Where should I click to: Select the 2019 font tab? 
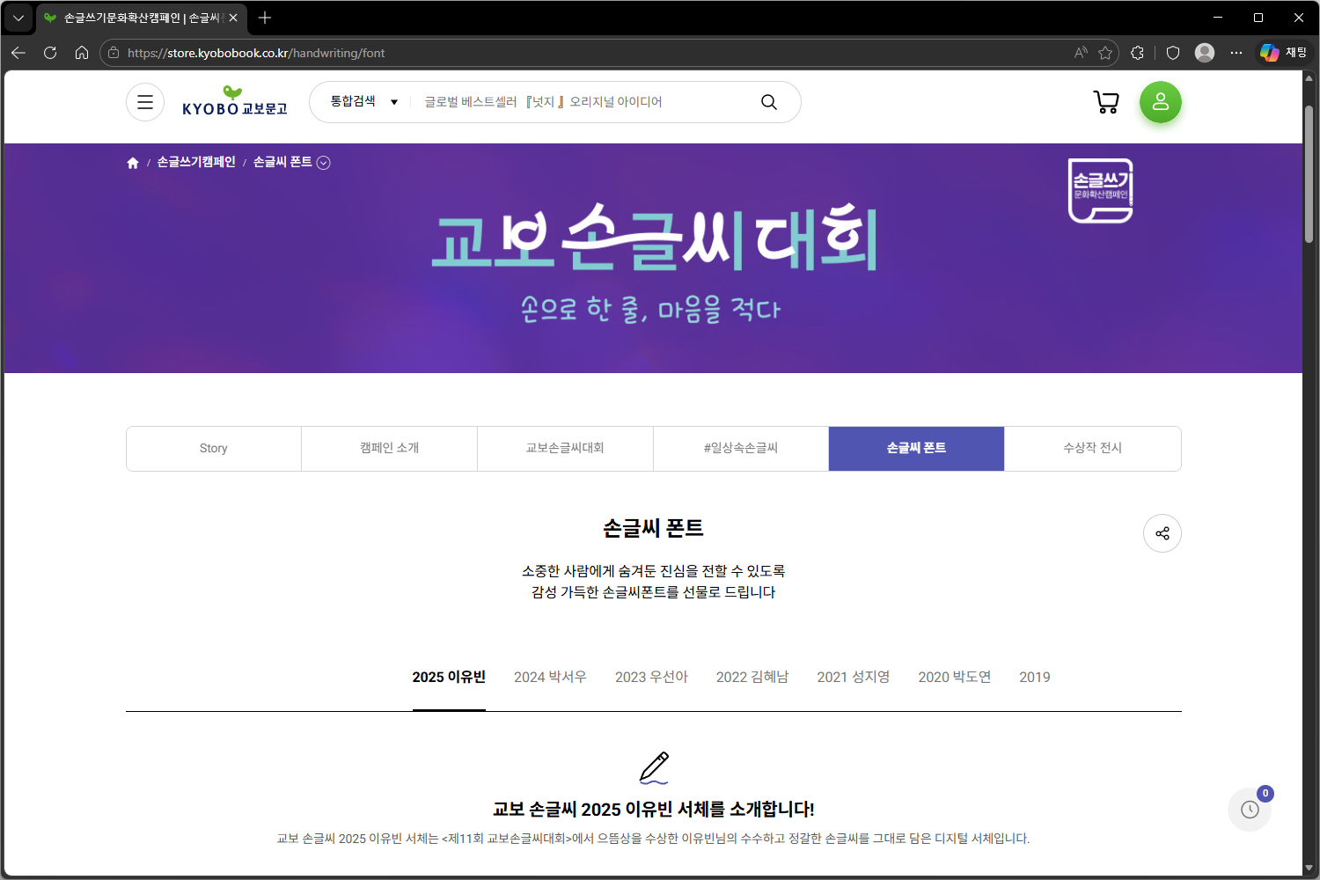point(1035,678)
